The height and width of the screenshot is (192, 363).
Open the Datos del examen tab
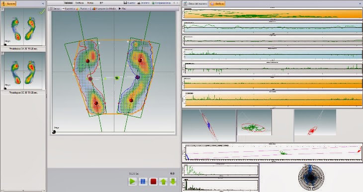click(195, 3)
